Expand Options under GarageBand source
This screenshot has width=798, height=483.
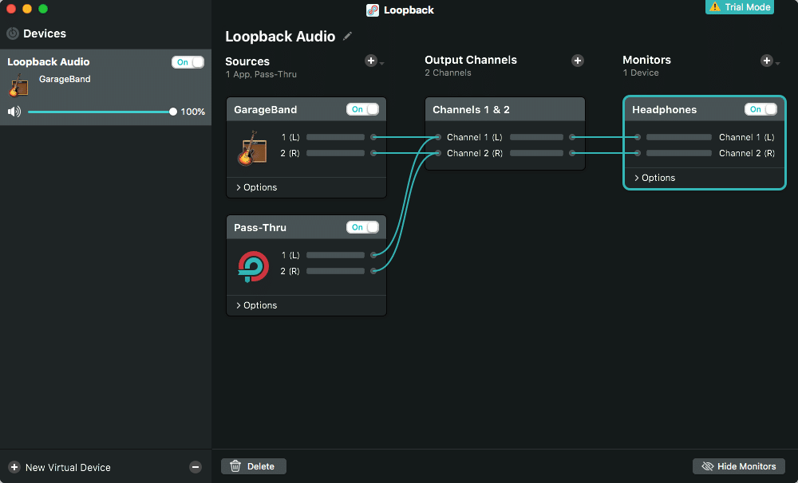click(256, 187)
